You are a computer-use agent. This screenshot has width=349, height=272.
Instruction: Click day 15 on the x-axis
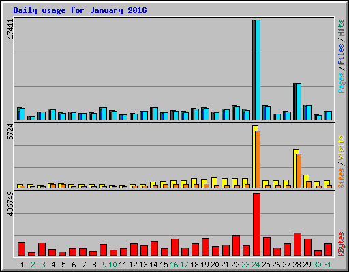click(x=164, y=265)
